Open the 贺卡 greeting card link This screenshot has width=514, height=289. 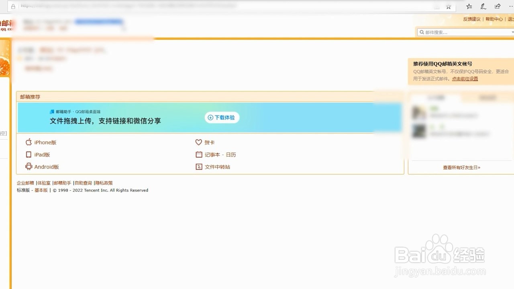click(210, 142)
